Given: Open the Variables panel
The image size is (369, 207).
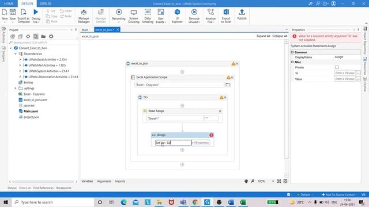Looking at the screenshot, I should [87, 181].
